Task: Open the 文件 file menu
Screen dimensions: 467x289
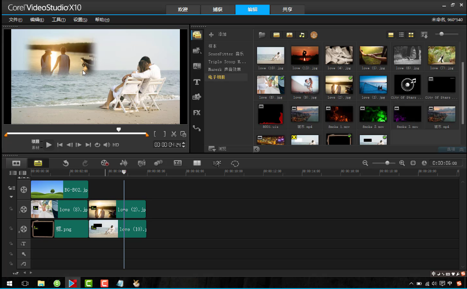Action: point(16,20)
